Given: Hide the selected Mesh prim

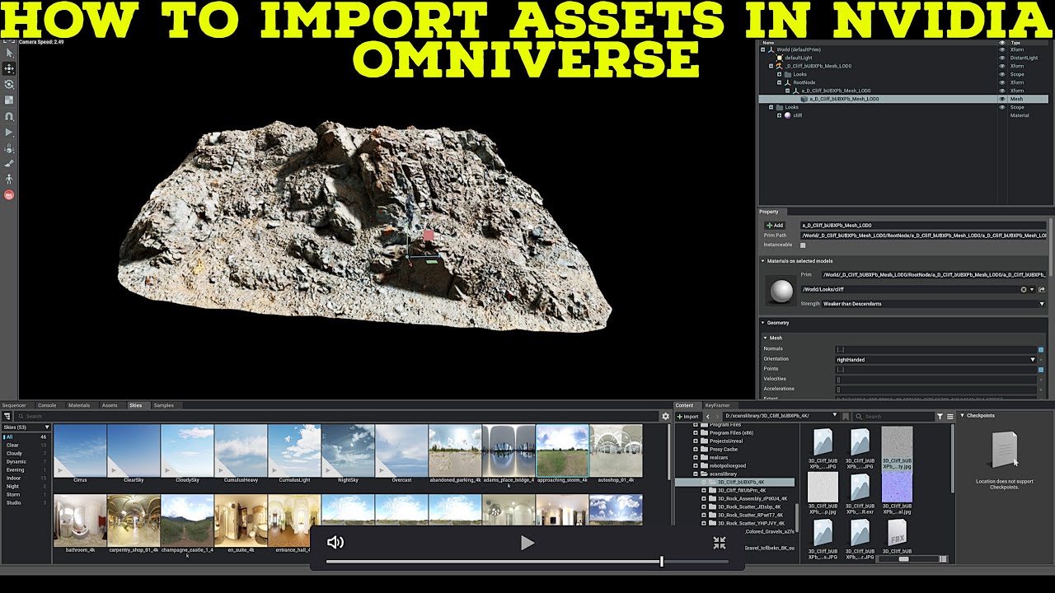Looking at the screenshot, I should (x=1002, y=99).
